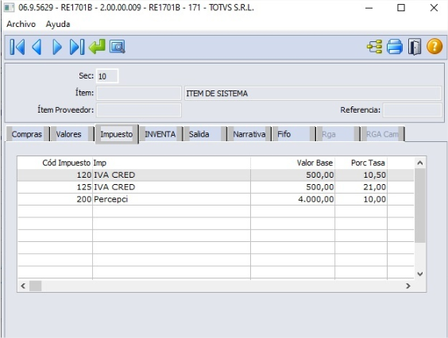
Task: Click the 10,00 rate cell
Action: 361,199
